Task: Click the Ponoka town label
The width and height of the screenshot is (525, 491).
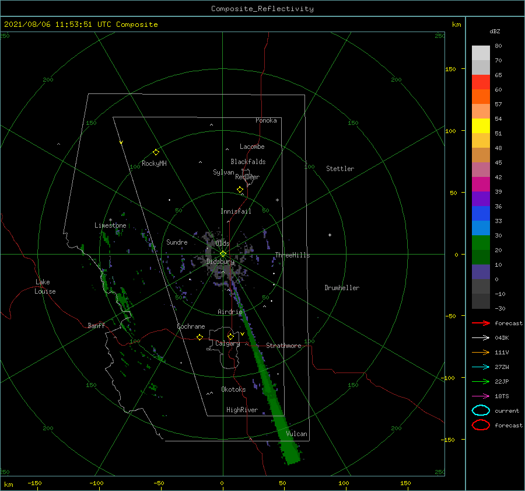Action: coord(266,120)
